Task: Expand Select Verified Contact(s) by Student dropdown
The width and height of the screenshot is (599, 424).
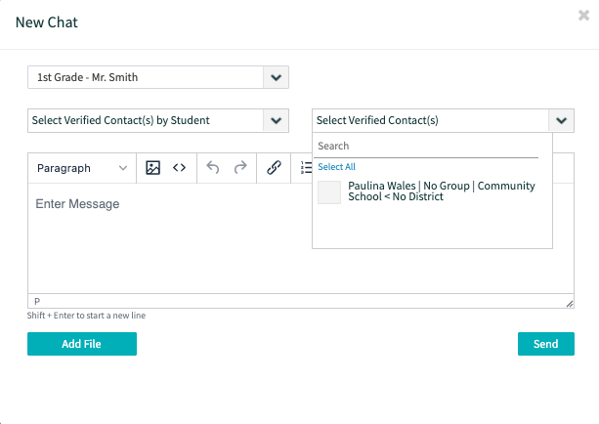Action: click(x=158, y=120)
